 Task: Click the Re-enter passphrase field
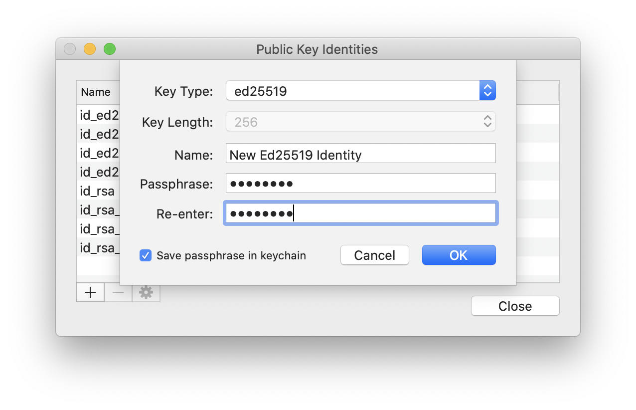click(360, 213)
